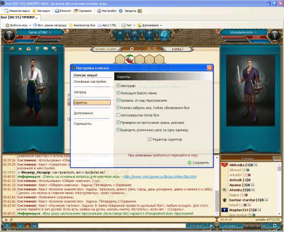Click the hammer icon above the left character

(37, 49)
